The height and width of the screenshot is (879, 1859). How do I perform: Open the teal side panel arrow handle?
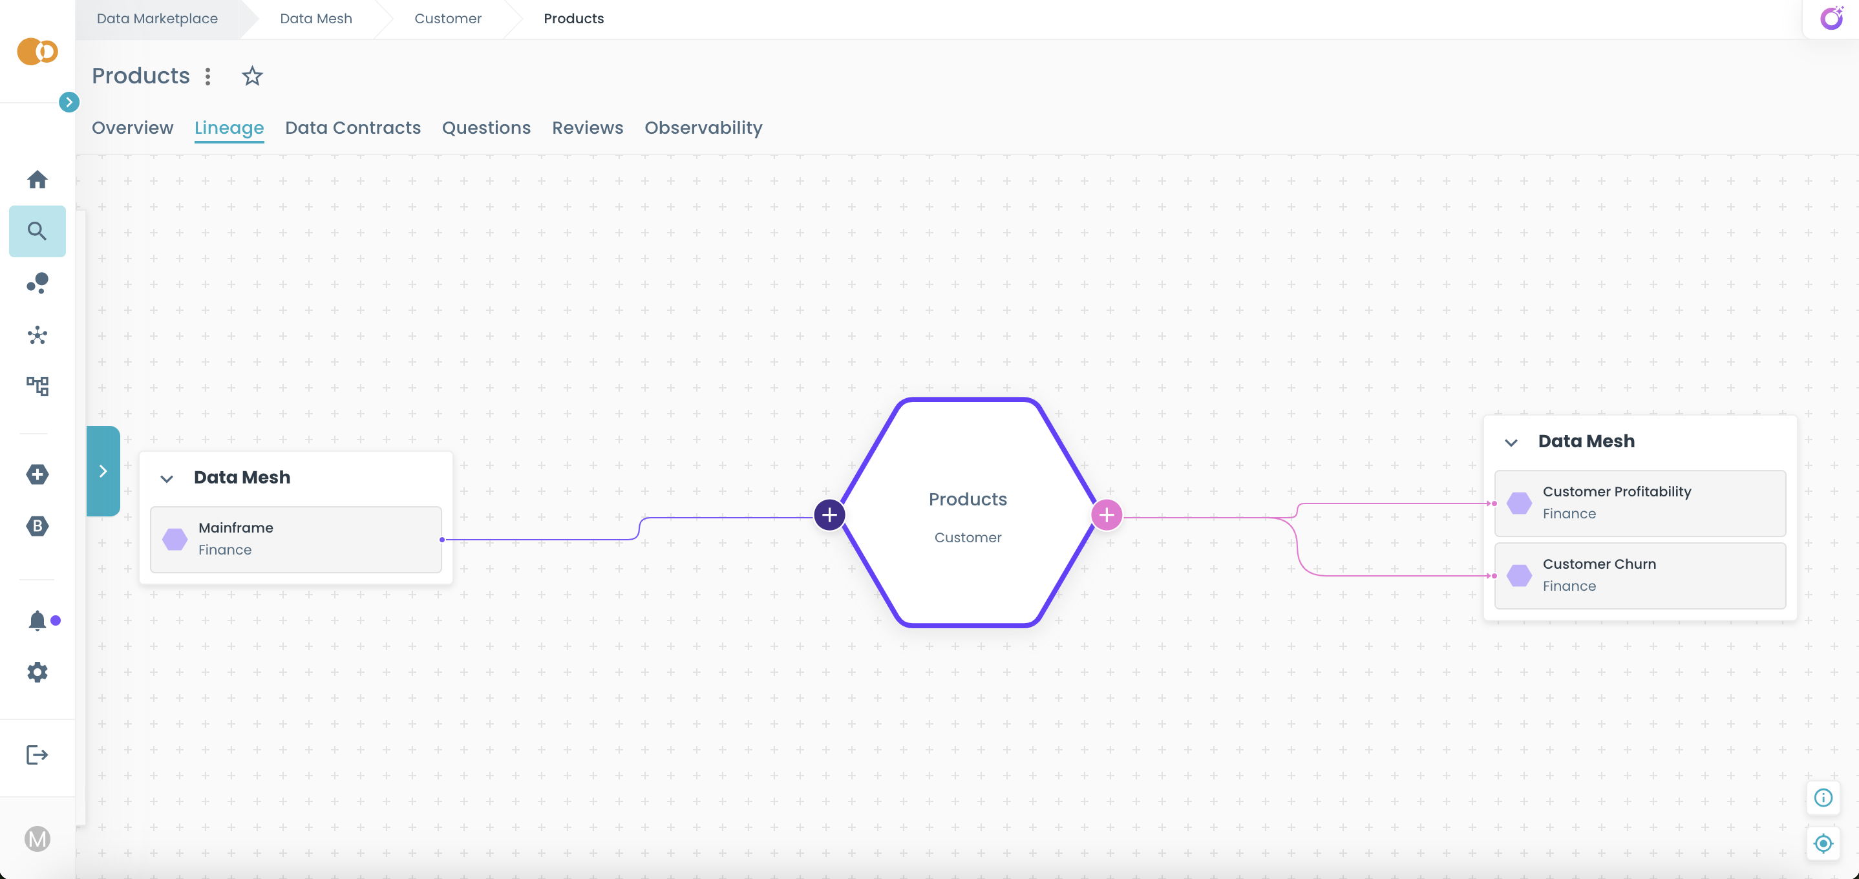(103, 471)
